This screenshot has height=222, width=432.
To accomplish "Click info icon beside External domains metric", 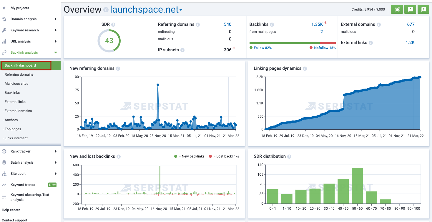I will point(379,25).
